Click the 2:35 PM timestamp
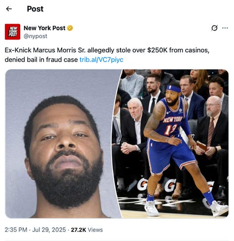Viewport: 234px width, 241px height. pyautogui.click(x=16, y=230)
